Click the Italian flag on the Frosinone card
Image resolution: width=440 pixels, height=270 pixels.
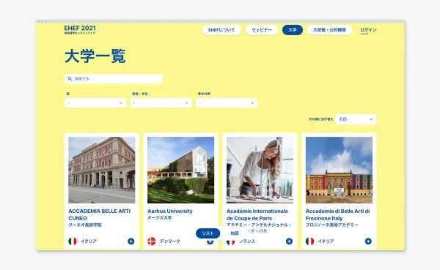tap(309, 241)
